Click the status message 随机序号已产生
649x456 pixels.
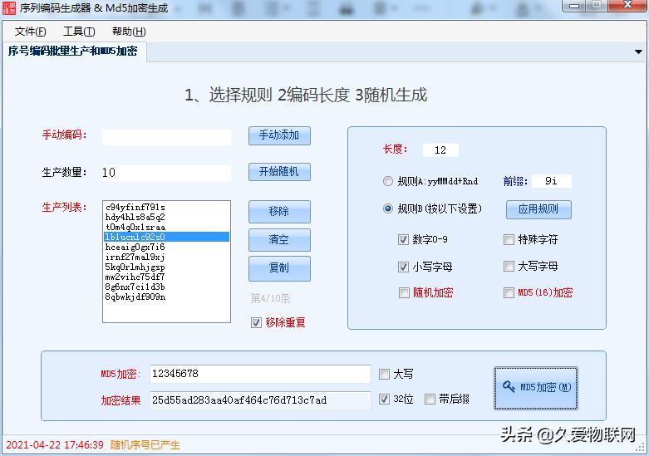tap(145, 445)
